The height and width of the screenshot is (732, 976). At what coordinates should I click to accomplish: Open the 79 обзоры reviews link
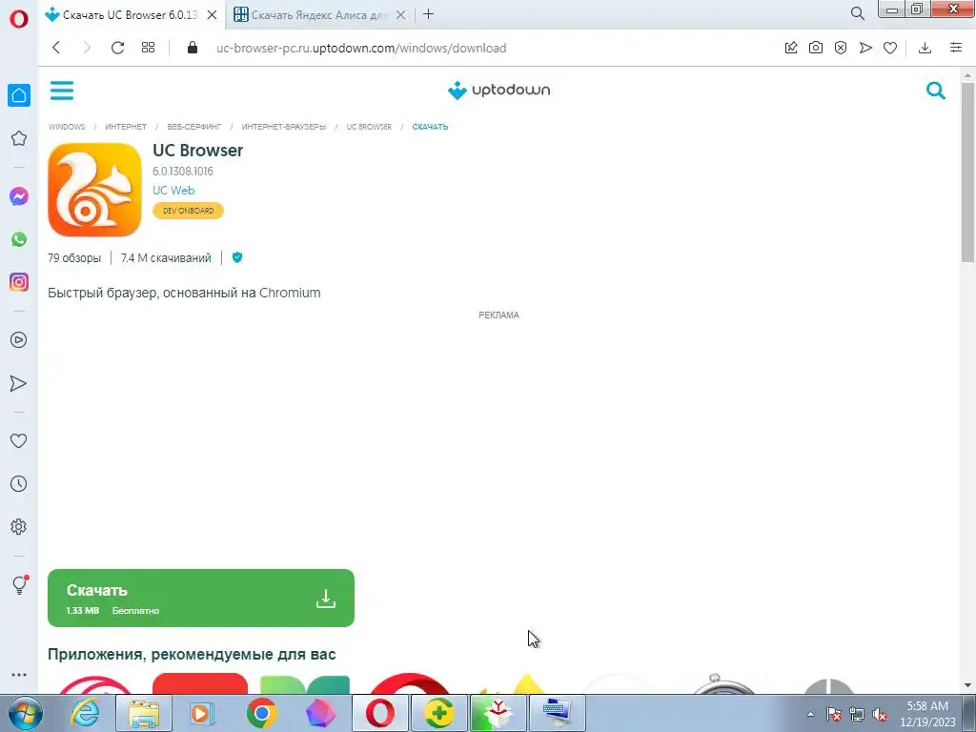(74, 257)
